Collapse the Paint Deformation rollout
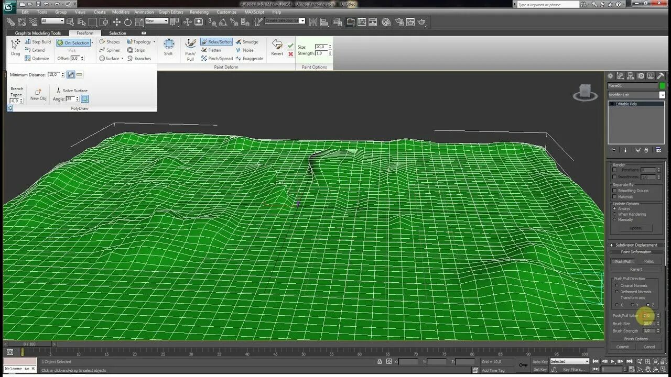The height and width of the screenshot is (377, 671). [636, 252]
